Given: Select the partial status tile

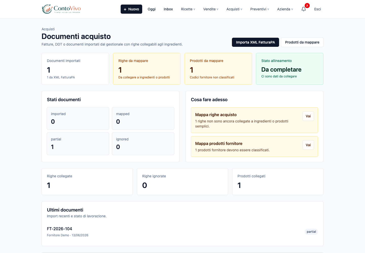Looking at the screenshot, I should 78,144.
